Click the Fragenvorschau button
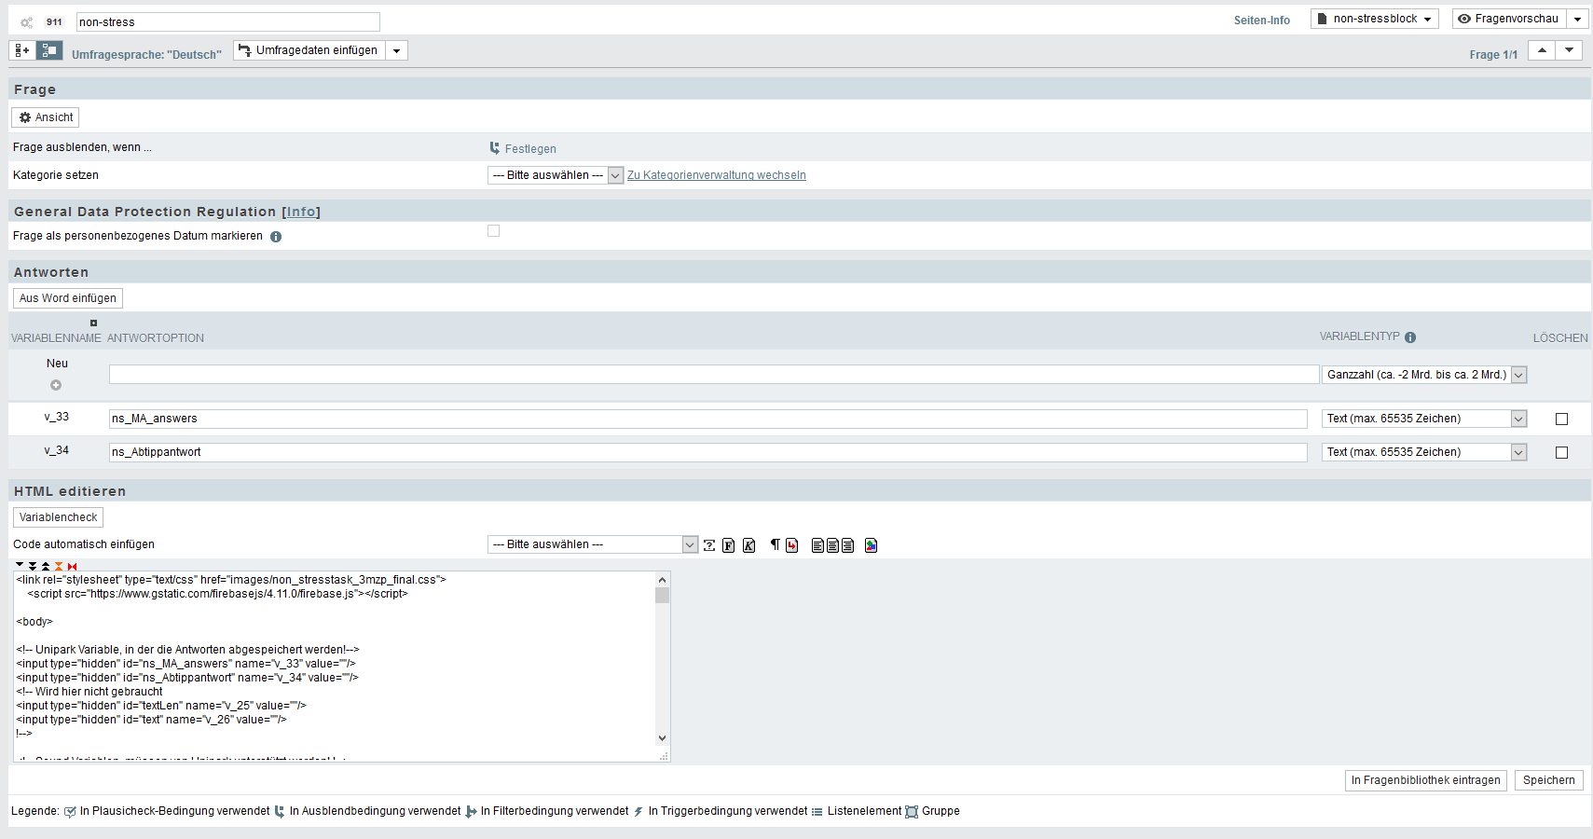1593x839 pixels. [1509, 19]
